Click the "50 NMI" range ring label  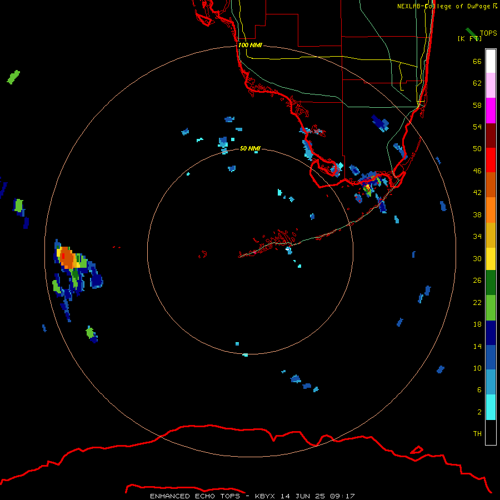click(251, 148)
